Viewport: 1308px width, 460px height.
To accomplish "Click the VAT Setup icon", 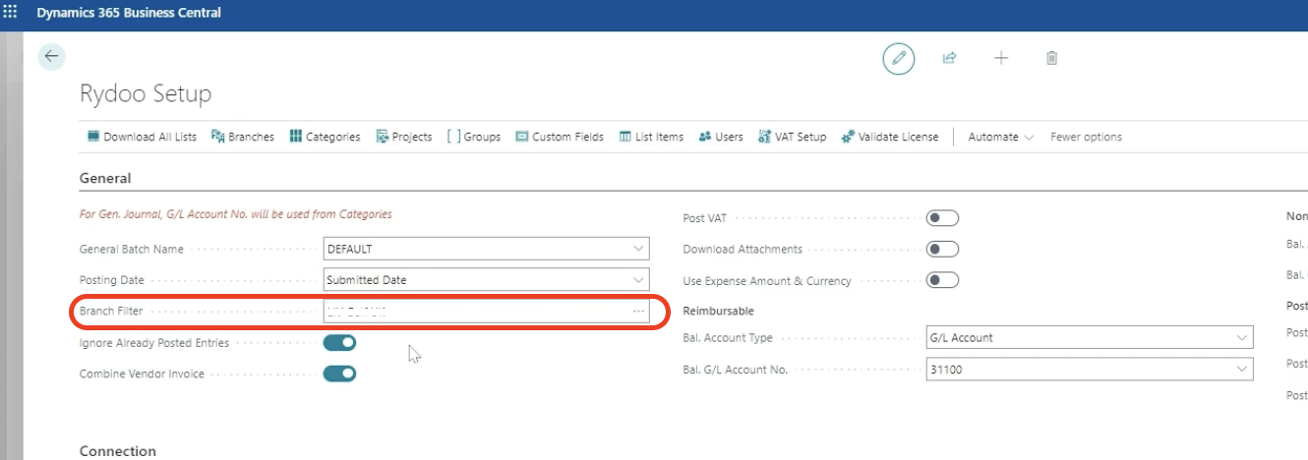I will coord(764,137).
